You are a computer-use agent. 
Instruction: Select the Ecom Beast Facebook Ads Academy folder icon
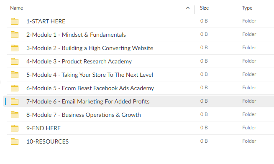pyautogui.click(x=15, y=88)
